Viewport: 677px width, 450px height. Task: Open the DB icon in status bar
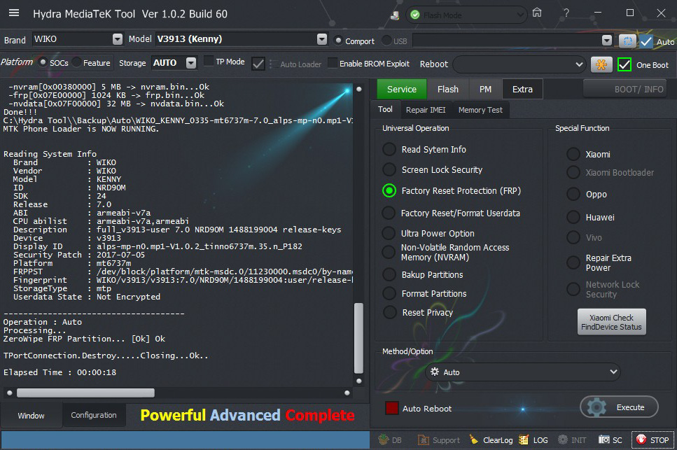[390, 440]
